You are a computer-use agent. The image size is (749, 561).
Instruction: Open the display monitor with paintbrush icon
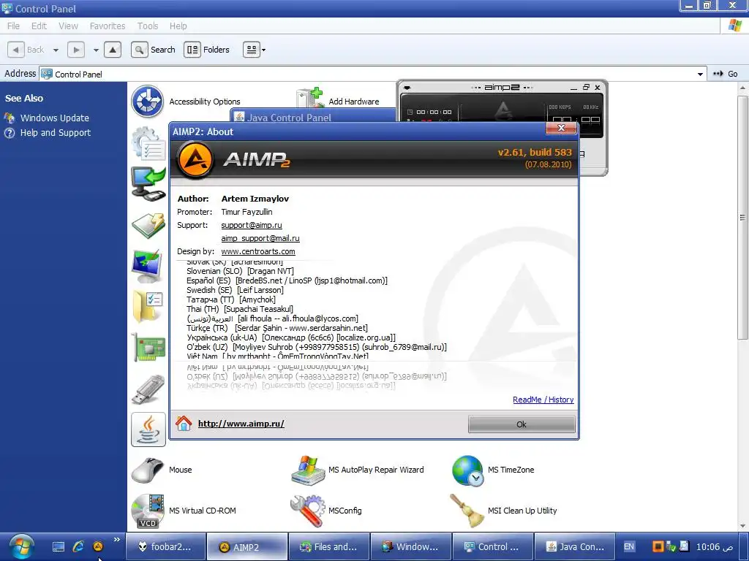tap(148, 265)
